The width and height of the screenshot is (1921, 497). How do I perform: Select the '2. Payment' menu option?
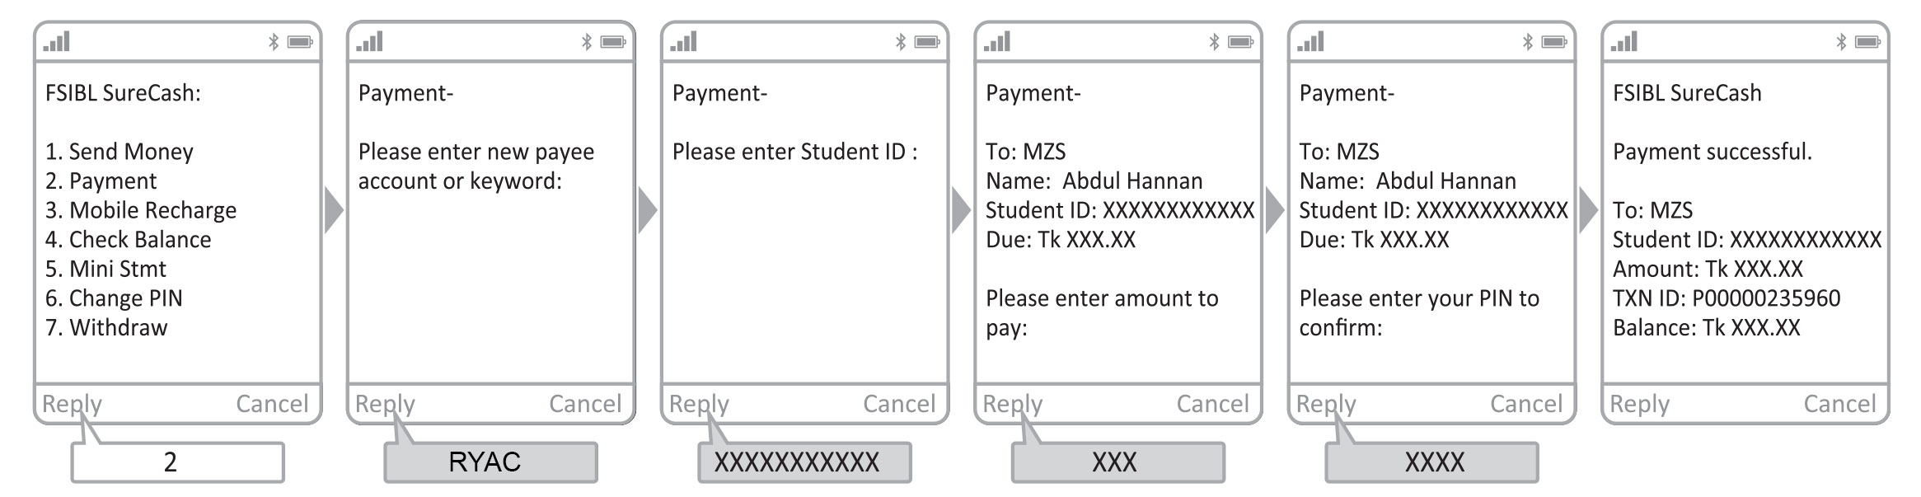click(101, 181)
